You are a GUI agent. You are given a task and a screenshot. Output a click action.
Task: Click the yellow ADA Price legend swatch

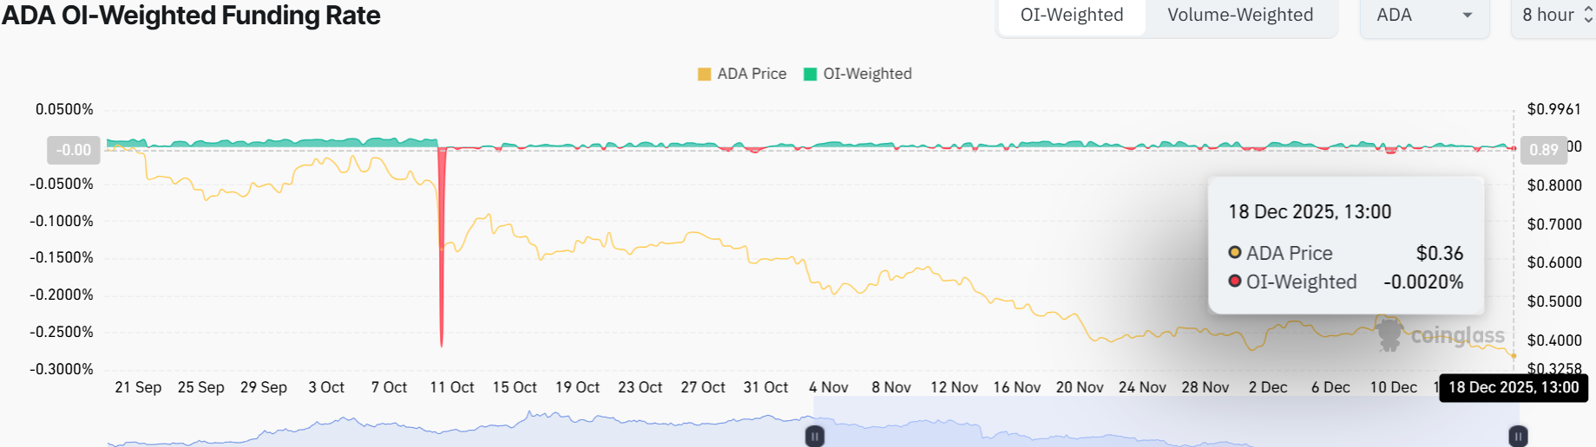pos(705,74)
